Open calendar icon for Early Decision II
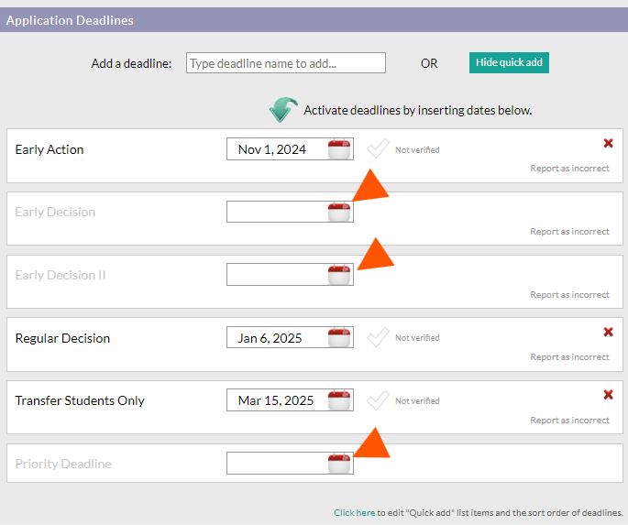Image resolution: width=628 pixels, height=525 pixels. point(339,275)
